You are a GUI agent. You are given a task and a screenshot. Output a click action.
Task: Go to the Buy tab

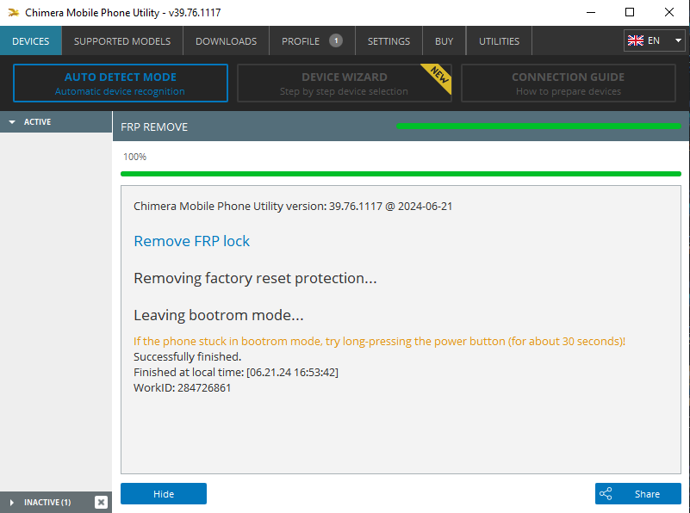[x=444, y=40]
